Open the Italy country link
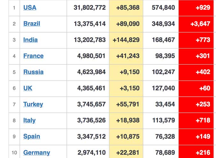The width and height of the screenshot is (216, 158). click(x=29, y=121)
